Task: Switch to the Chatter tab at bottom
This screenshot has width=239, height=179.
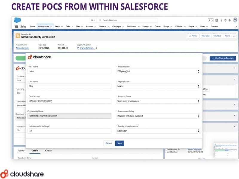Action: click(x=49, y=151)
